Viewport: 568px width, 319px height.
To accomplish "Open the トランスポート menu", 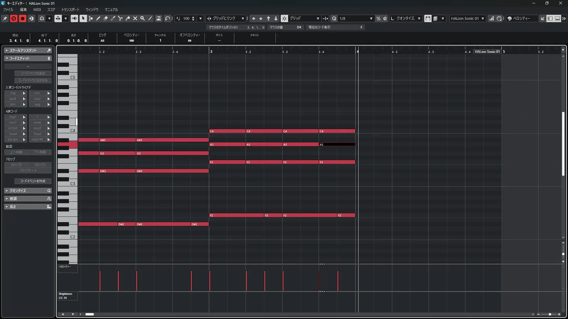I will coord(70,9).
